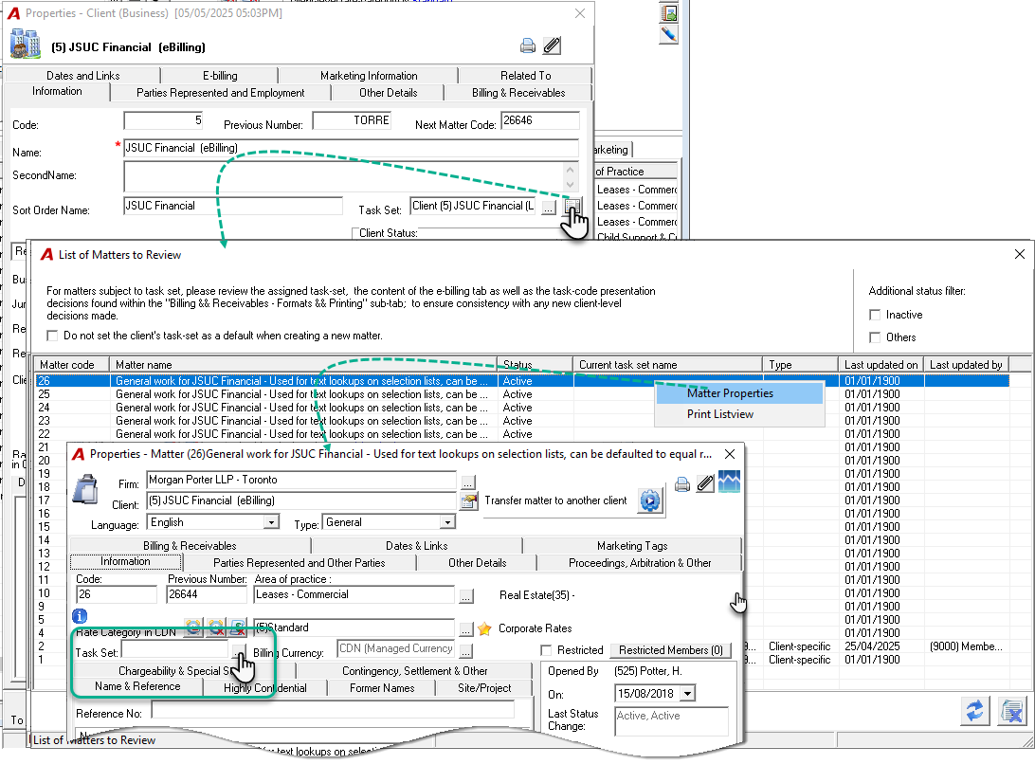Click the client Task Set ellipsis button
Image resolution: width=1035 pixels, height=764 pixels.
549,208
